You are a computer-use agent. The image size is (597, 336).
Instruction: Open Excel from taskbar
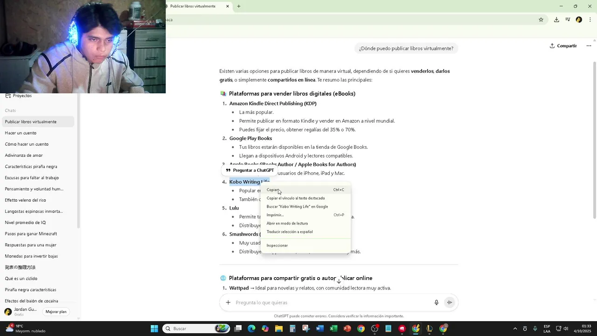coord(333,329)
